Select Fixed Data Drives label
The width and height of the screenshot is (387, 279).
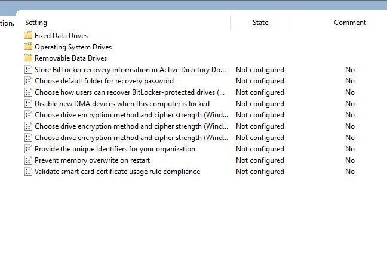click(61, 36)
